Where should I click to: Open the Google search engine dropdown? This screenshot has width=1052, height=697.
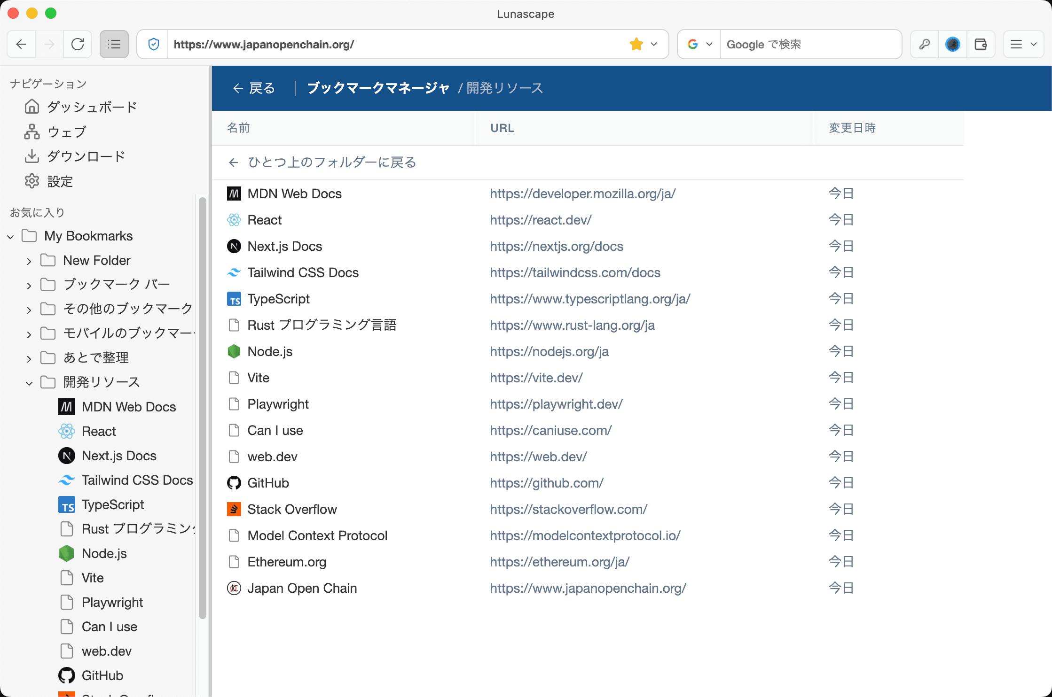(700, 44)
